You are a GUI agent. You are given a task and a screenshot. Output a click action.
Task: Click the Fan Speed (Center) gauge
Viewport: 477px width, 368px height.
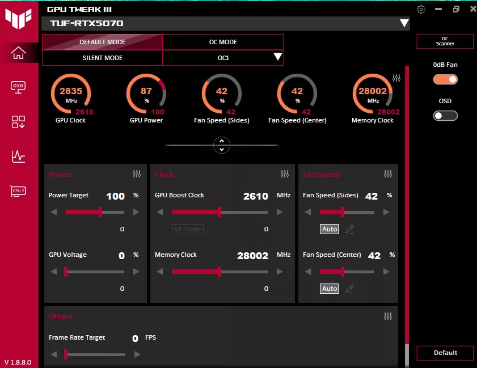297,94
